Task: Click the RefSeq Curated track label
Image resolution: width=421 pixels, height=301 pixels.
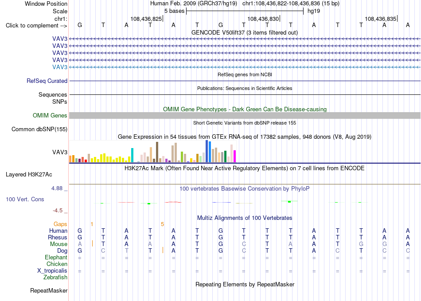Action: pyautogui.click(x=47, y=81)
